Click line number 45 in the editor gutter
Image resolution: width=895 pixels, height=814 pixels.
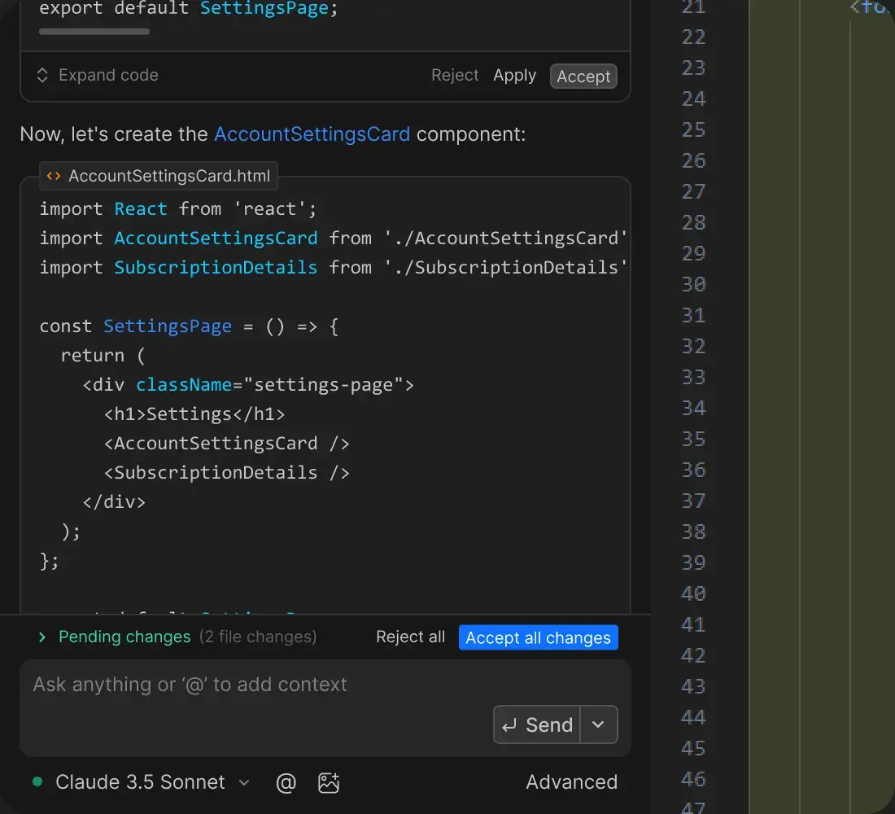[x=693, y=748]
